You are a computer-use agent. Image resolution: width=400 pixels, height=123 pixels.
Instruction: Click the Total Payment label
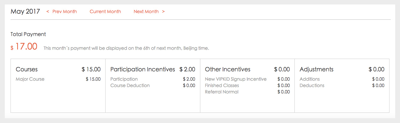click(x=28, y=34)
